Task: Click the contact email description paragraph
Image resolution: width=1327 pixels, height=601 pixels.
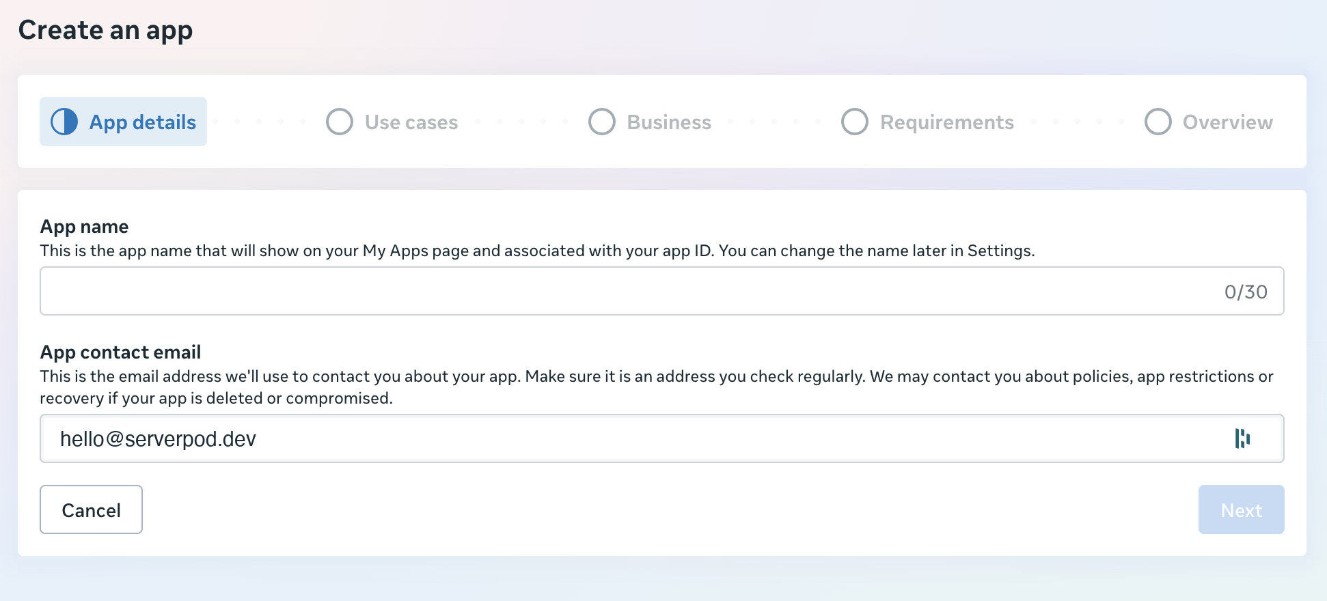Action: coord(657,387)
